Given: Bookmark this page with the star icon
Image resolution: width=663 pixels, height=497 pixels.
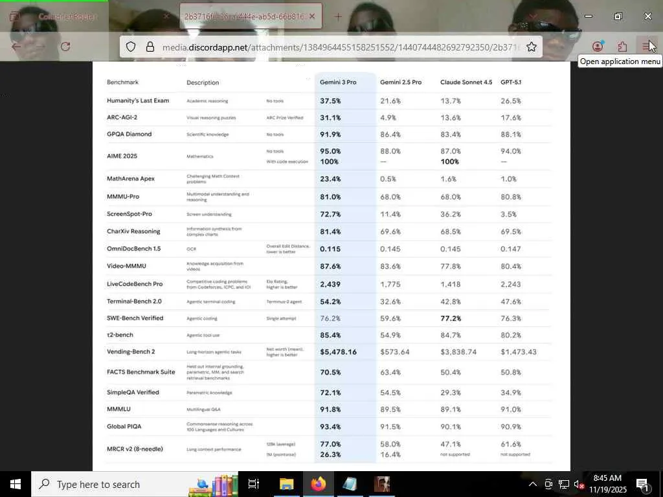Looking at the screenshot, I should [x=532, y=47].
